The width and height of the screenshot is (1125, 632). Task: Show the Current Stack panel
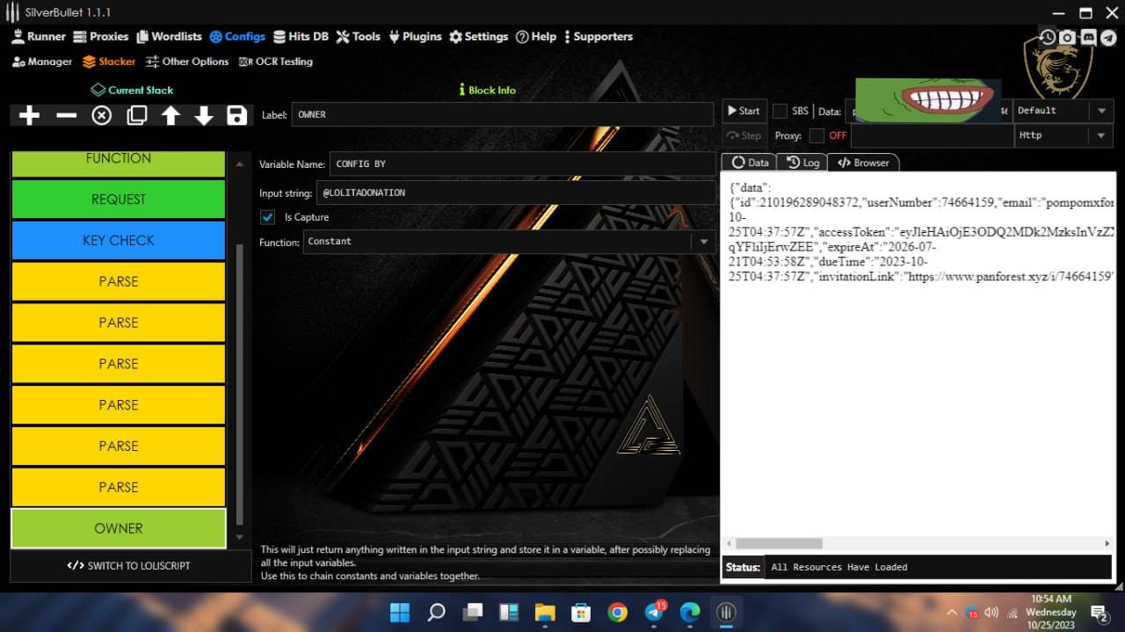(x=133, y=90)
